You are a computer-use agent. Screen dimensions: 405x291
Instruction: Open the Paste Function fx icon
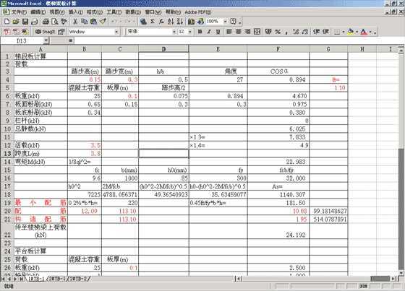[161, 22]
